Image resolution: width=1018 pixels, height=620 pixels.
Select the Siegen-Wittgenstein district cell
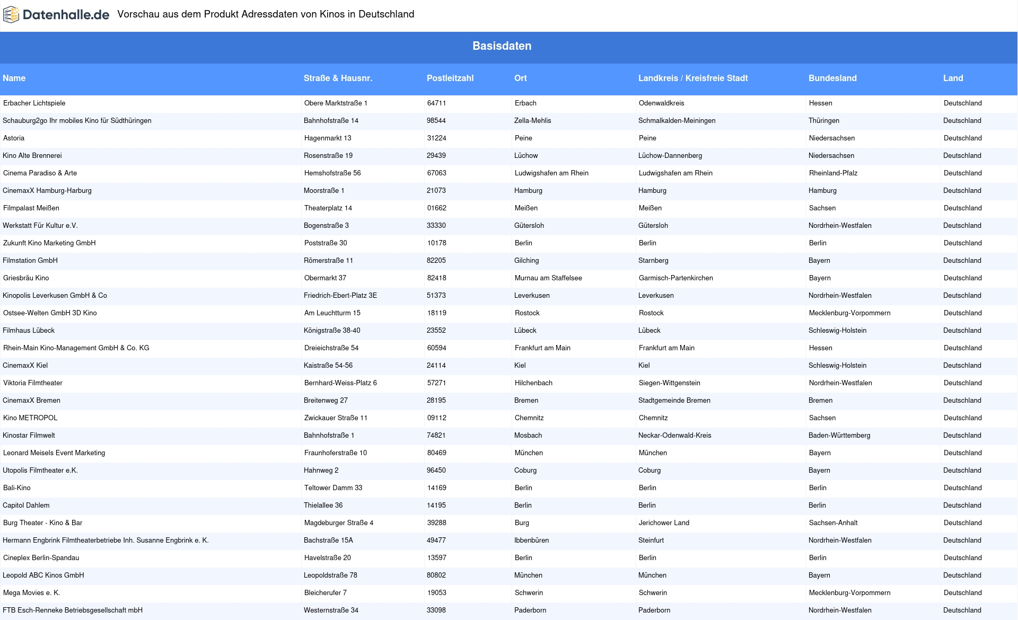pos(670,383)
